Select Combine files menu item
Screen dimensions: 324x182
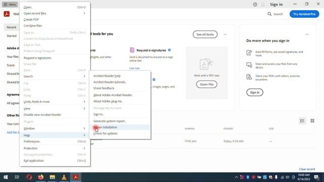pos(55,26)
